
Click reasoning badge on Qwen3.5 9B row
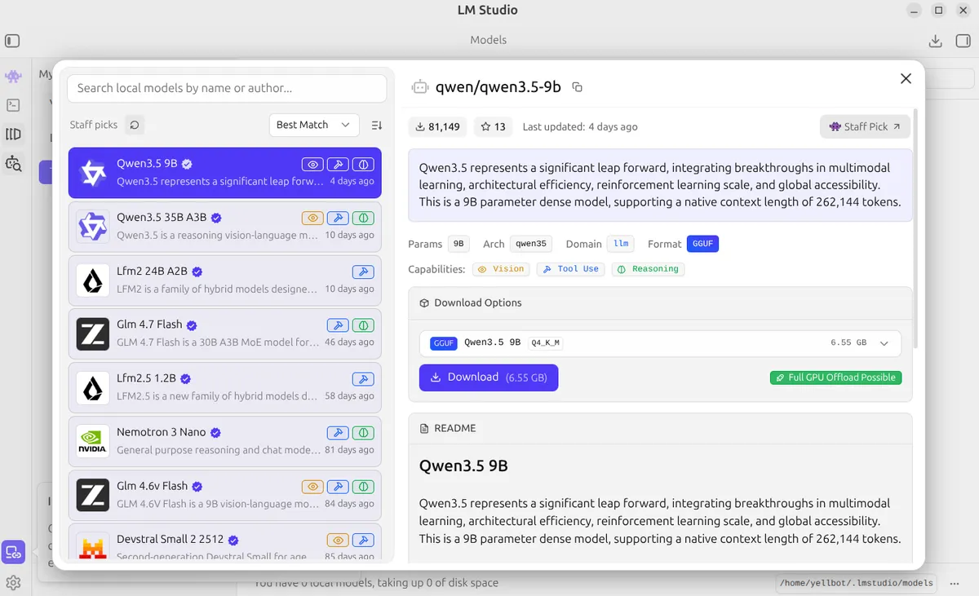(364, 164)
